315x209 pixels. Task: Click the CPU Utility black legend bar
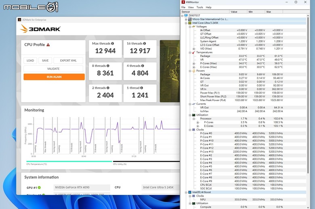click(146, 161)
